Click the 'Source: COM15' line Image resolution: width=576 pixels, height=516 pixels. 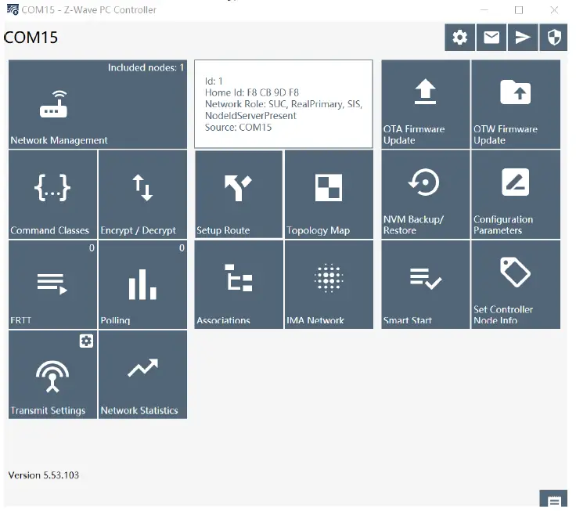[x=239, y=128]
